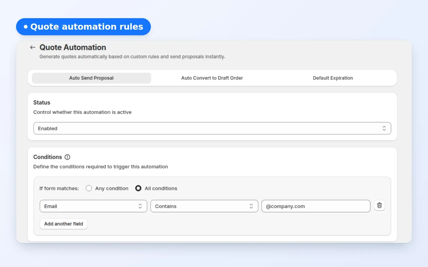Open the Enabled status dropdown
Screen dimensions: 428x267
[212, 128]
